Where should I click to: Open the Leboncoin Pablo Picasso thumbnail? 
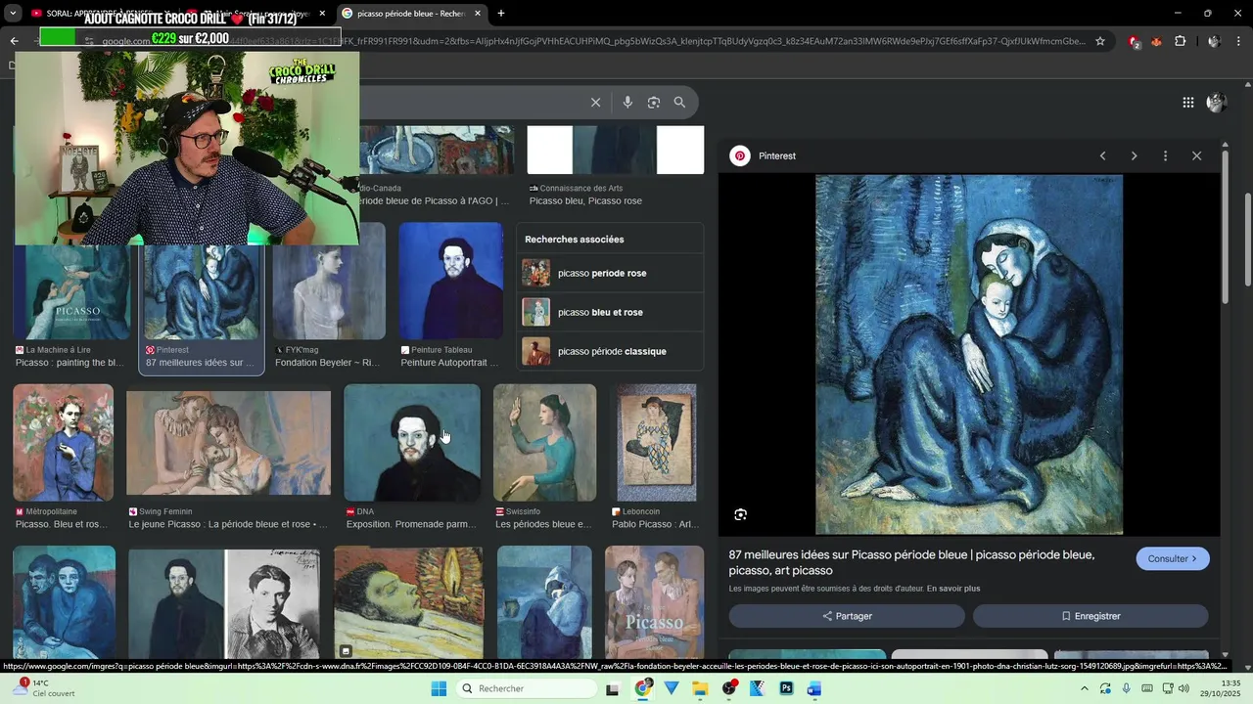coord(656,442)
